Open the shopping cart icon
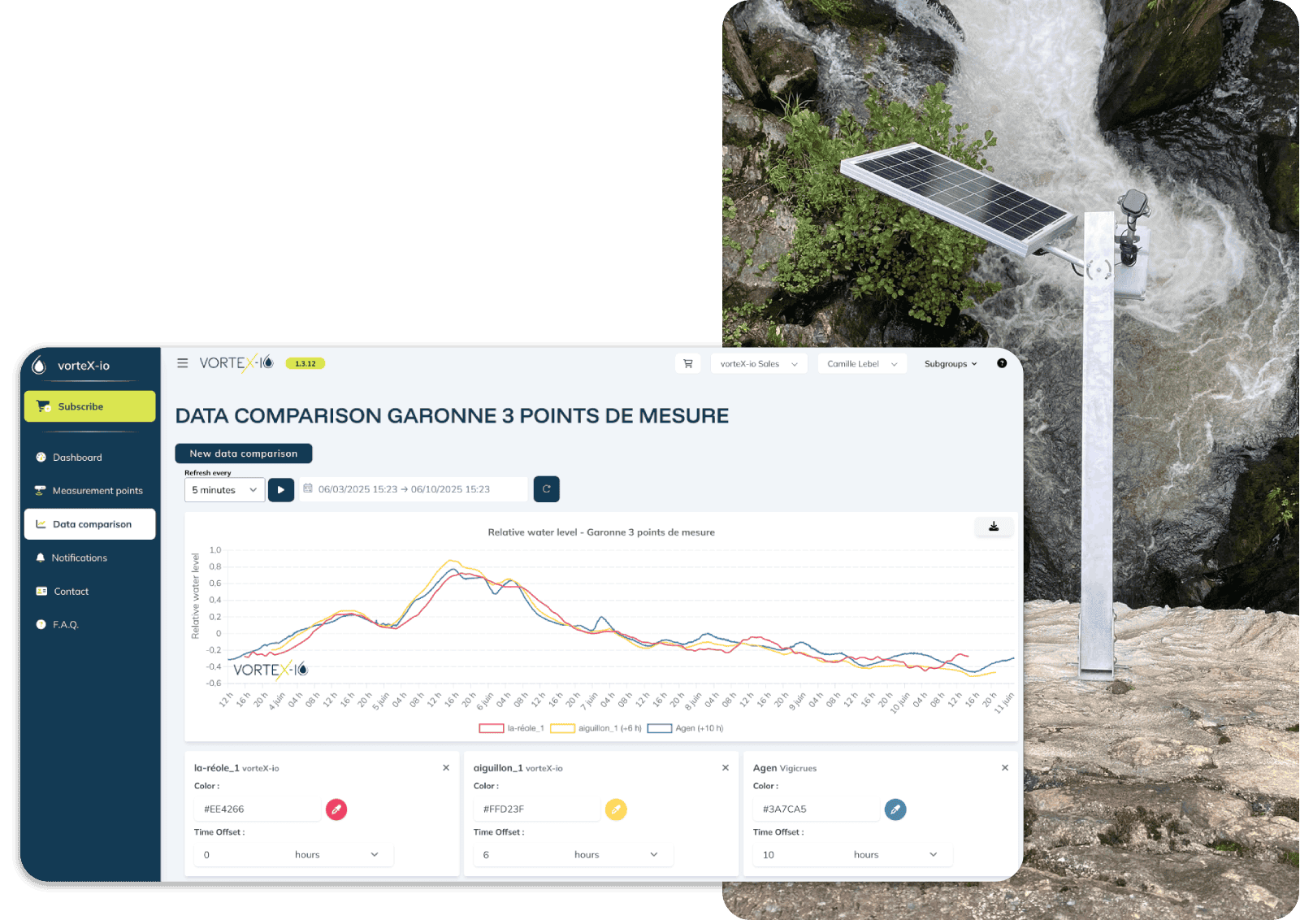This screenshot has width=1300, height=920. coord(688,363)
